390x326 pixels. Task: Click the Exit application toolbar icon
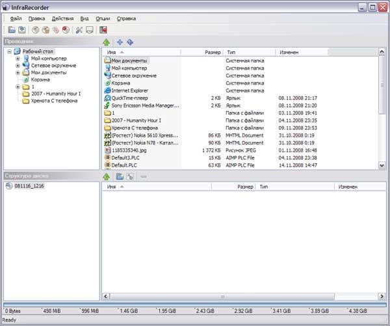(103, 30)
